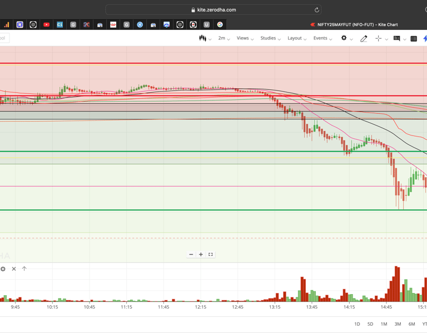Expand the annotation tool chevron
The width and height of the screenshot is (427, 333).
405,39
